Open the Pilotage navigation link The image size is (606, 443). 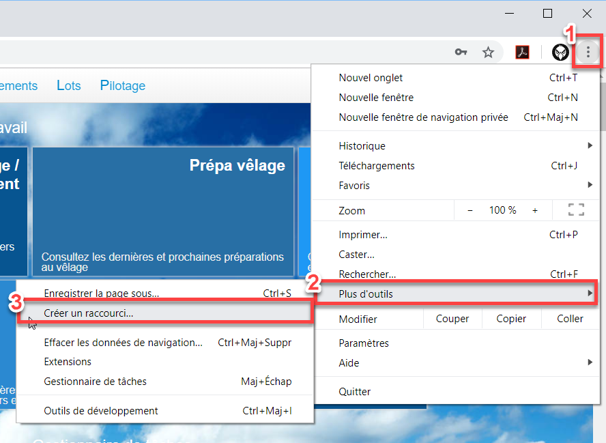(x=123, y=85)
